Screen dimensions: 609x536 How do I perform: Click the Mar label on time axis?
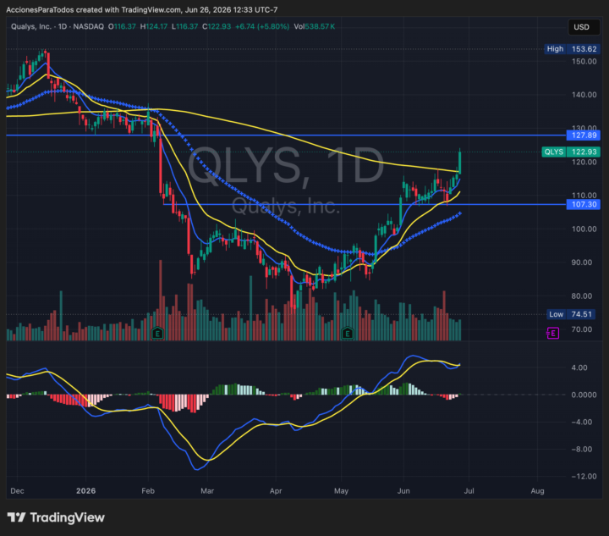click(x=207, y=491)
